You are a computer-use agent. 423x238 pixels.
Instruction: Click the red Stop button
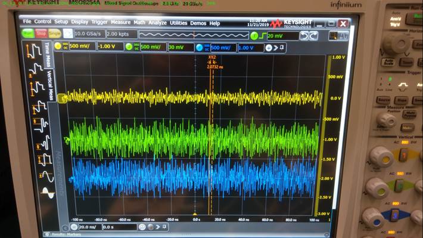pos(41,33)
